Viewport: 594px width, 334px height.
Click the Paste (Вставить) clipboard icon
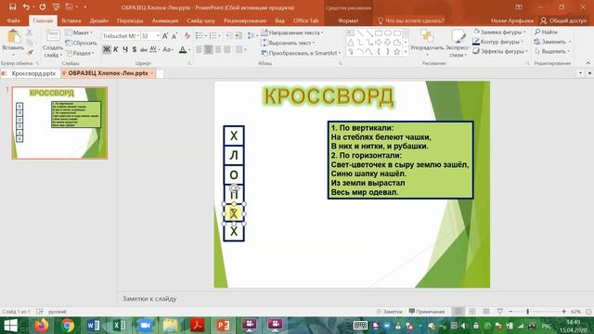click(13, 37)
